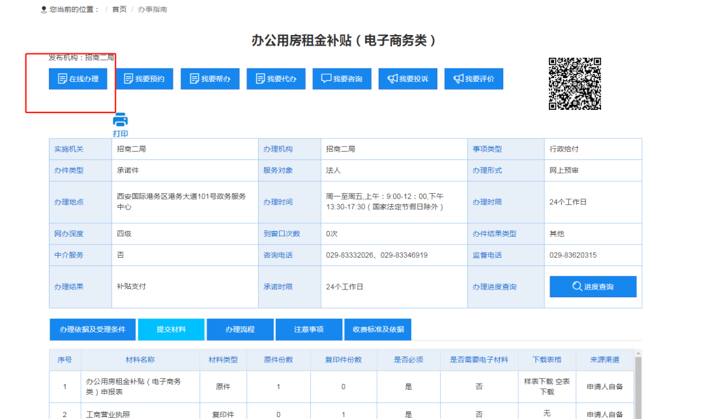Click 办事指南 in the breadcrumb

[152, 9]
